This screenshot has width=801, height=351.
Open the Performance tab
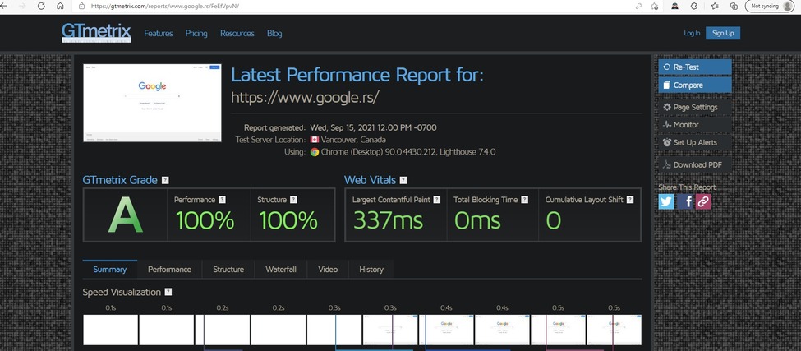[169, 270]
